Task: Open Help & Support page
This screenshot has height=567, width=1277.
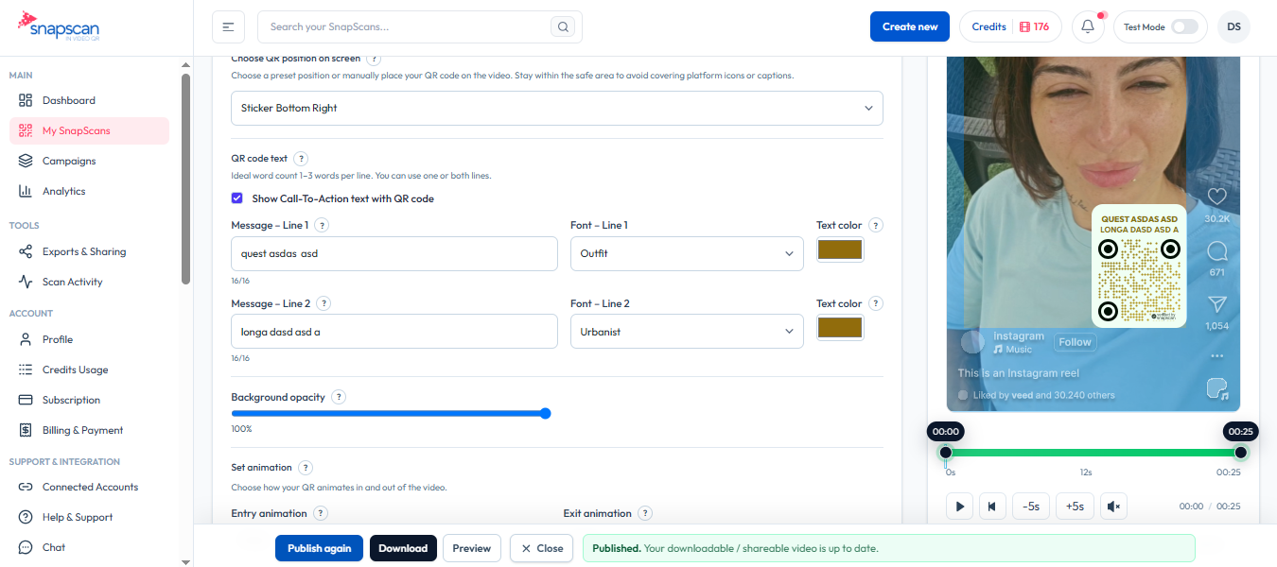Action: click(90, 517)
